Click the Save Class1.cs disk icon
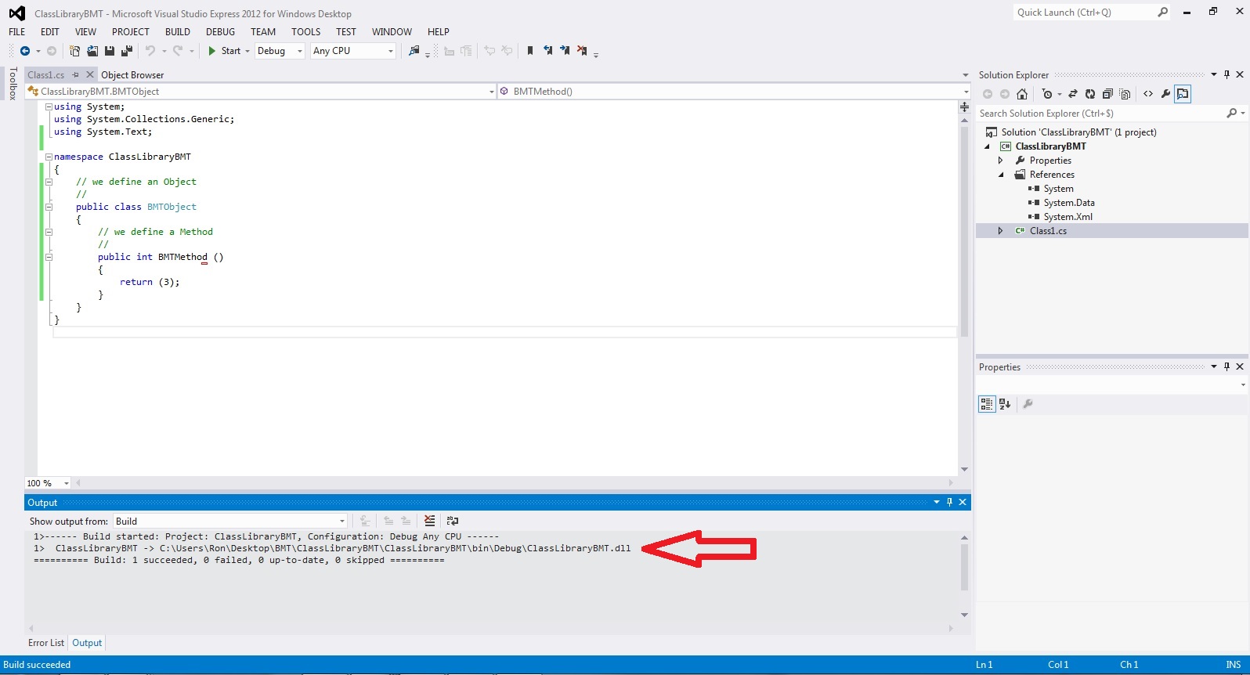Viewport: 1250px width, 675px height. (110, 51)
